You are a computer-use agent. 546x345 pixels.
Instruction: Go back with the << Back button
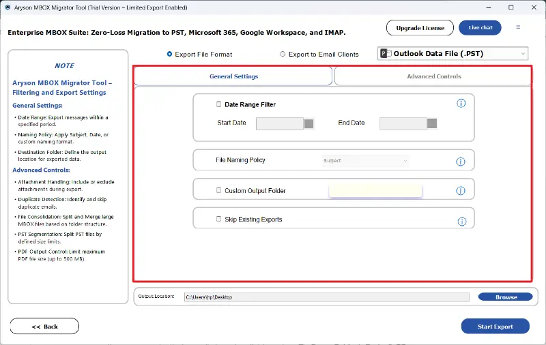44,326
